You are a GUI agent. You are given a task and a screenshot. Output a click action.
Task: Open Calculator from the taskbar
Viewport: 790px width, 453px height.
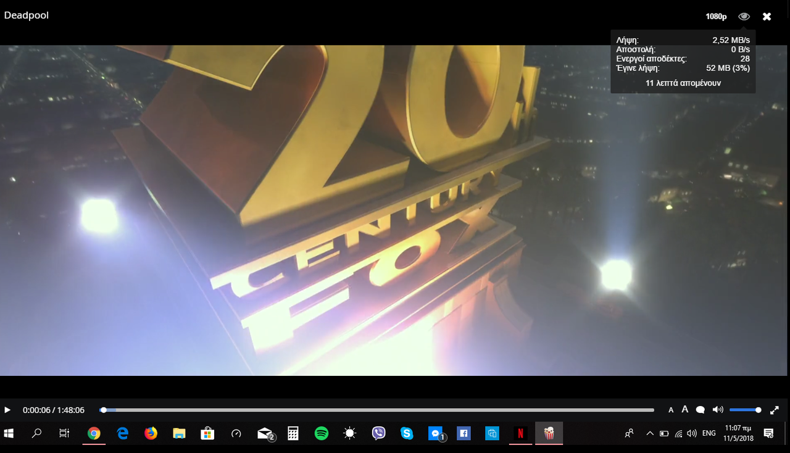(293, 433)
